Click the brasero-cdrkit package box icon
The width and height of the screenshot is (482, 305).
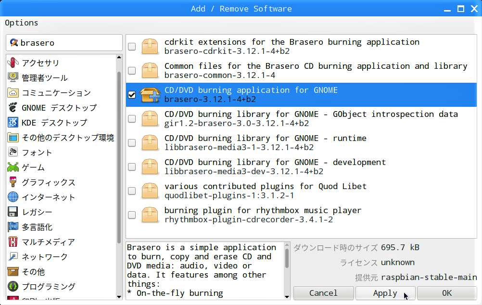click(150, 47)
